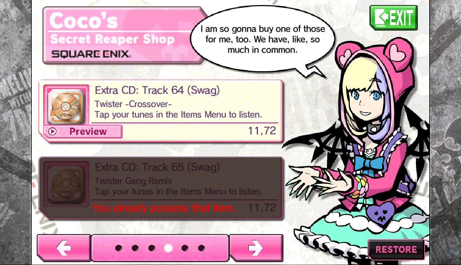Click the play circle icon beside Preview
Screen dimensions: 461x265
point(53,132)
